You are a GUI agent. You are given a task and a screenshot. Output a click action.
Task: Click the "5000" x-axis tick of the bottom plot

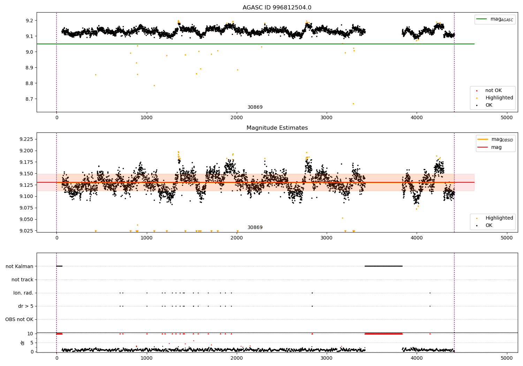coord(507,358)
